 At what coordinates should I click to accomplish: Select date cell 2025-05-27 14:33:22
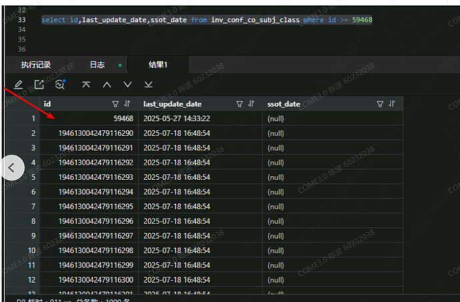pyautogui.click(x=201, y=119)
